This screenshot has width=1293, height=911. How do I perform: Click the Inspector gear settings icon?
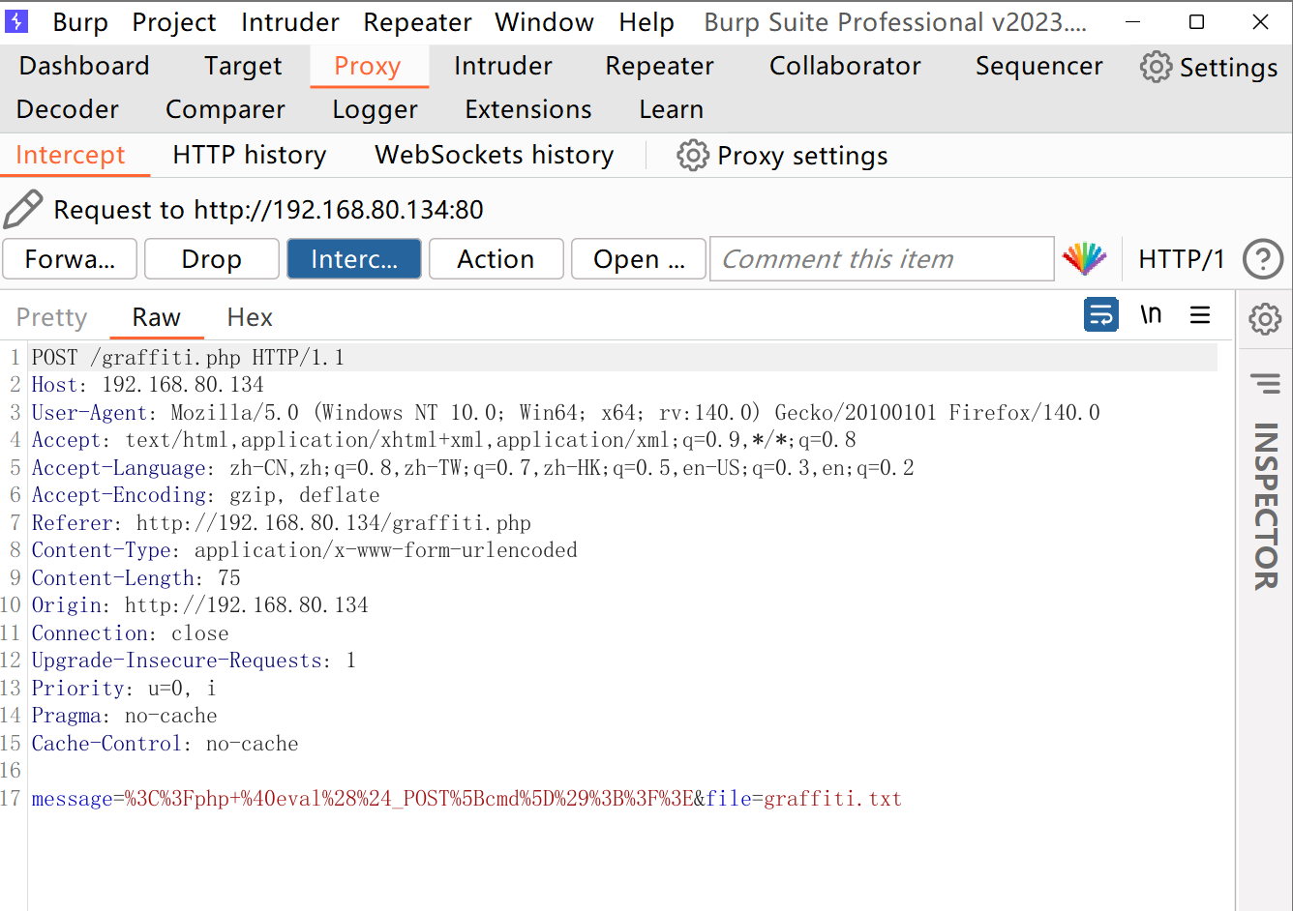1265,318
